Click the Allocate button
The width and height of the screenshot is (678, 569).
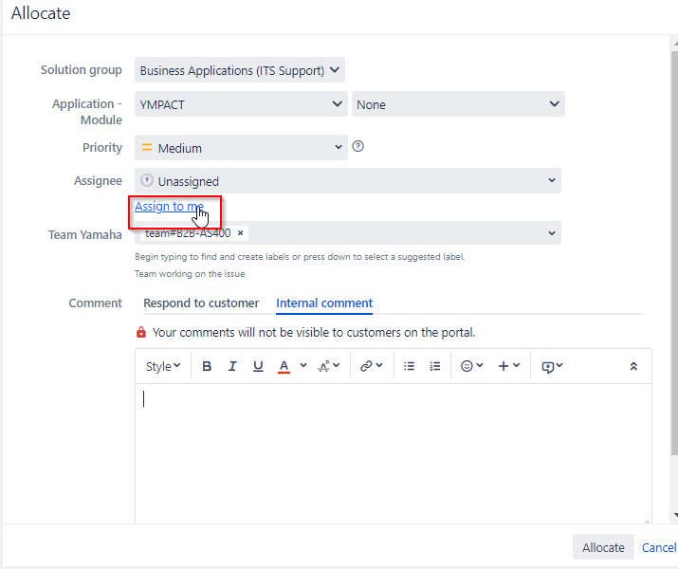coord(603,547)
